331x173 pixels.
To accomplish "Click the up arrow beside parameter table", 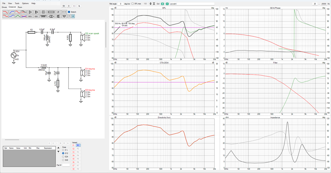I will [x=58, y=148].
